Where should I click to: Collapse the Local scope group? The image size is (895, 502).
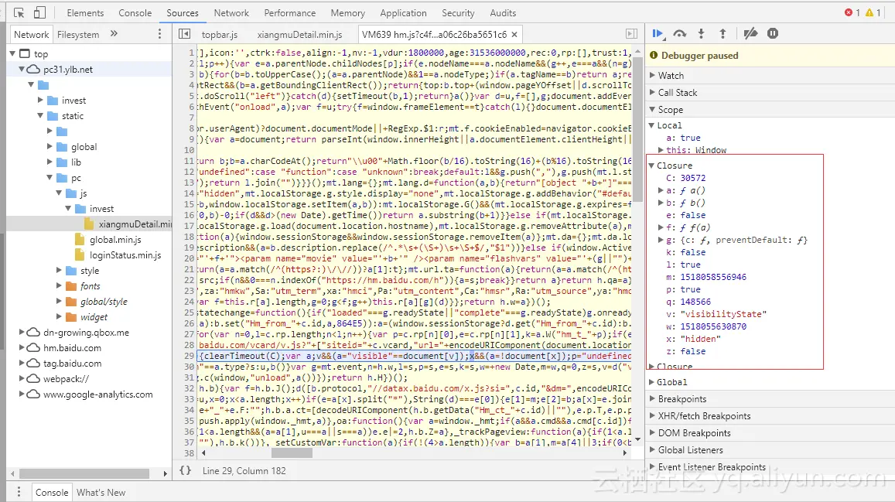click(x=652, y=125)
